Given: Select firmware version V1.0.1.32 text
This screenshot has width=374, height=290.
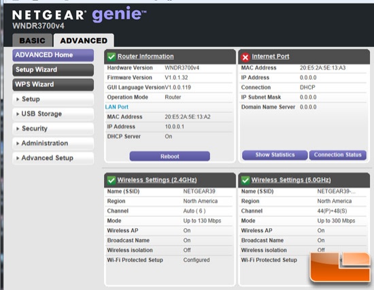Looking at the screenshot, I should point(176,78).
